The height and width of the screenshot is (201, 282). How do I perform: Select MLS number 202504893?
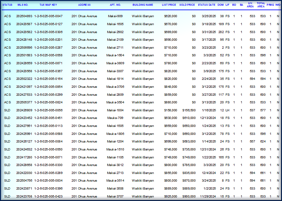tap(24, 16)
